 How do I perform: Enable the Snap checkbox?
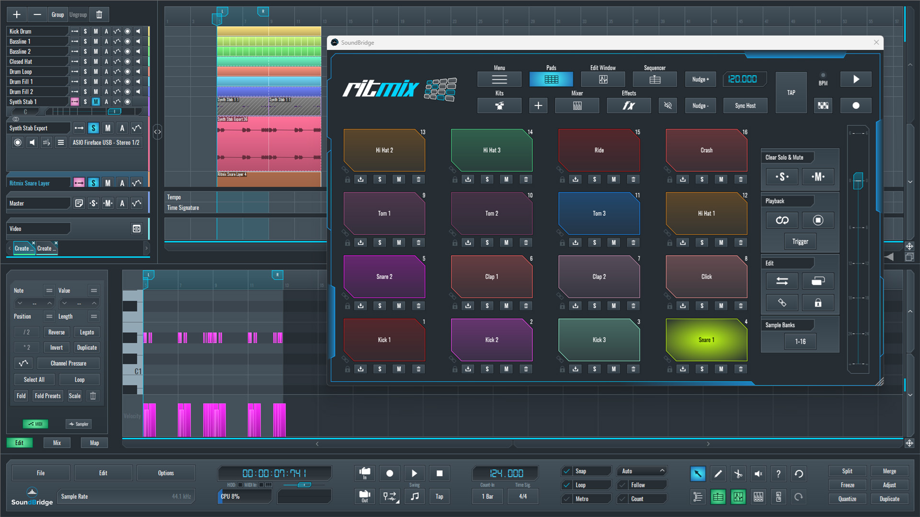coord(567,471)
